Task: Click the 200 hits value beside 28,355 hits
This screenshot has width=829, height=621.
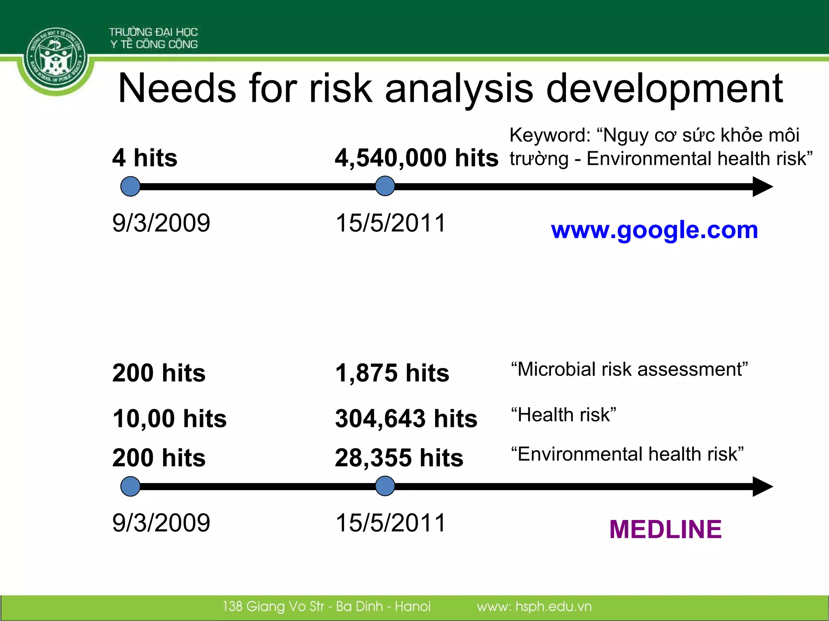Action: coord(159,458)
